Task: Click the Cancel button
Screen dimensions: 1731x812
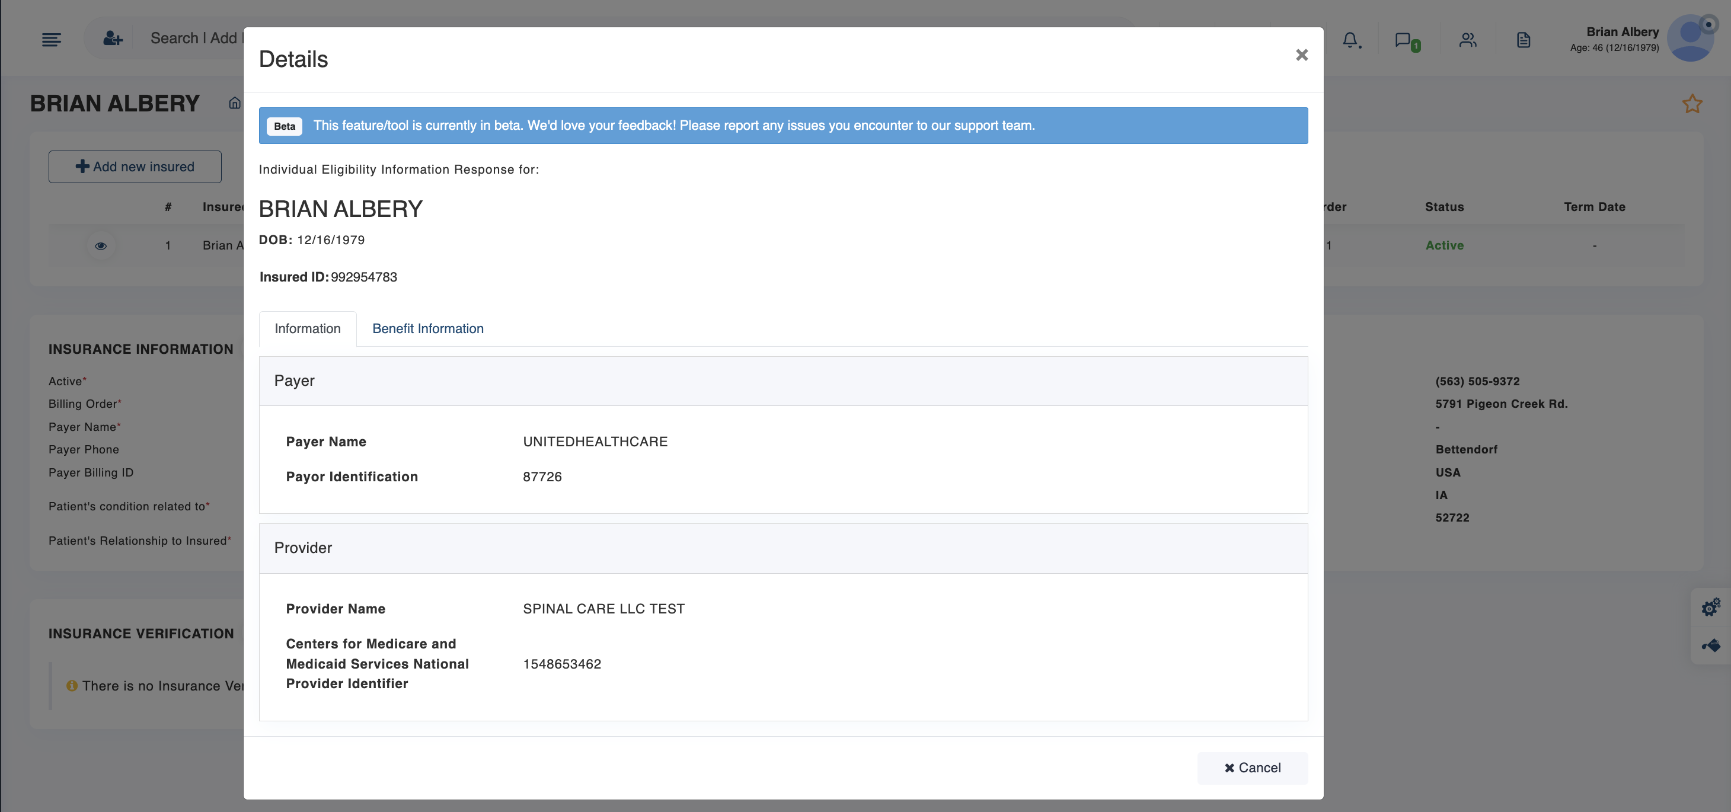Action: pyautogui.click(x=1252, y=768)
